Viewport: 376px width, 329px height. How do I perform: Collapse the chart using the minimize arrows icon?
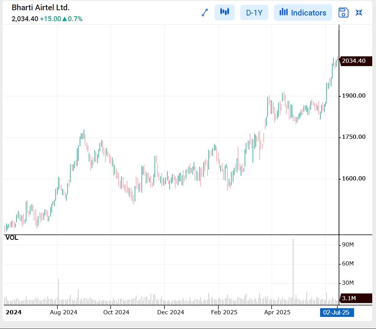(359, 12)
